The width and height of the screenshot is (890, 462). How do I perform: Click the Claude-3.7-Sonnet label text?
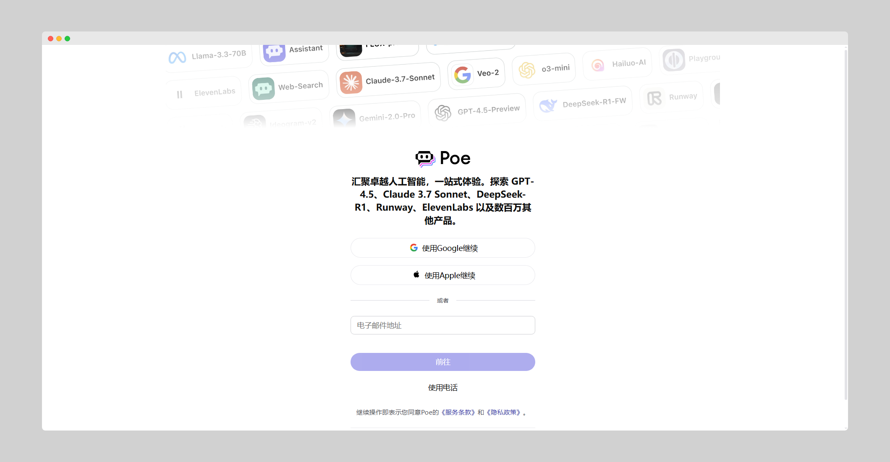pyautogui.click(x=400, y=79)
